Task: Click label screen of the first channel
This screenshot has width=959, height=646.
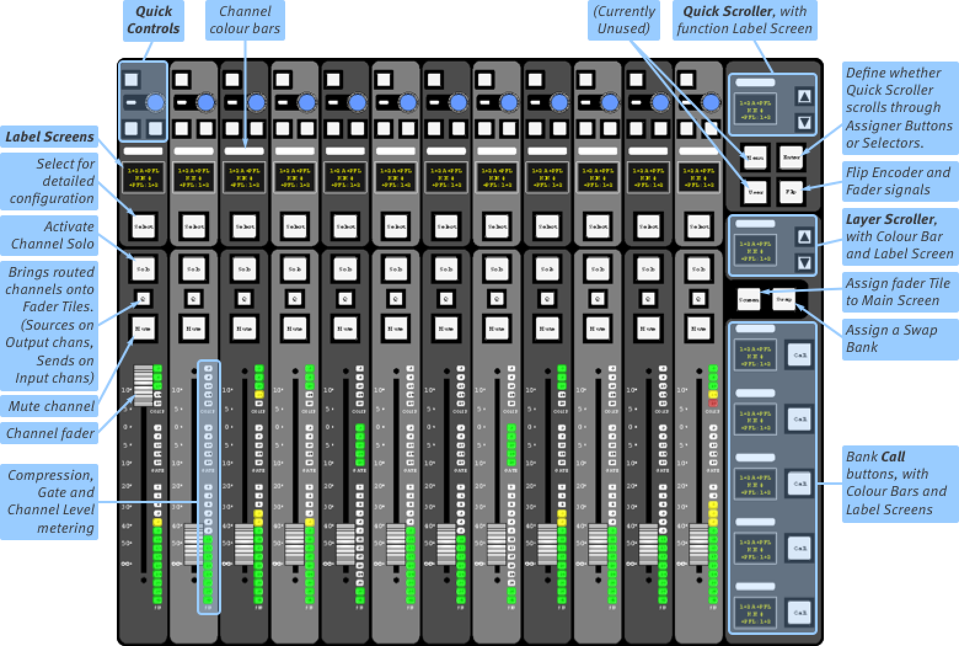Action: pyautogui.click(x=143, y=177)
